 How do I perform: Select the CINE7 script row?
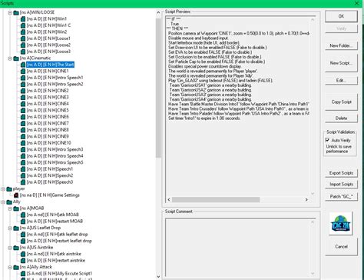click(x=48, y=123)
